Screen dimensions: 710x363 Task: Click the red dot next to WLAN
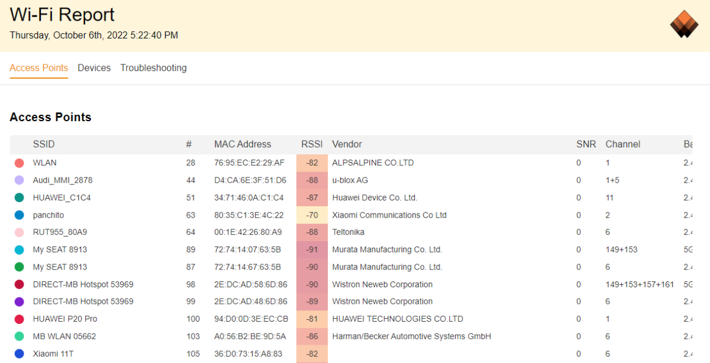(x=18, y=163)
